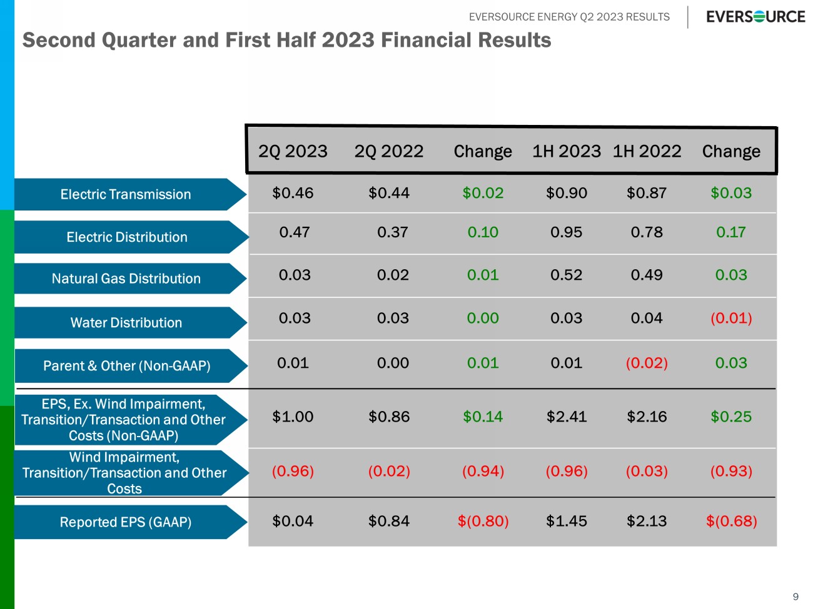Highlight Water Distribution 2Q 2023 value '0.03'
This screenshot has width=813, height=609.
coord(295,318)
